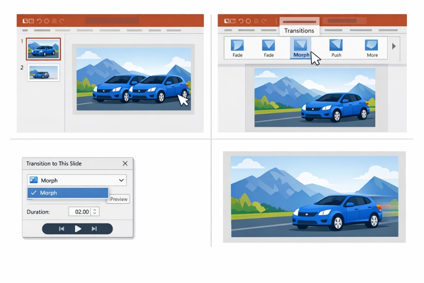This screenshot has height=283, width=424.
Task: Select the Push transition icon
Action: coord(335,45)
